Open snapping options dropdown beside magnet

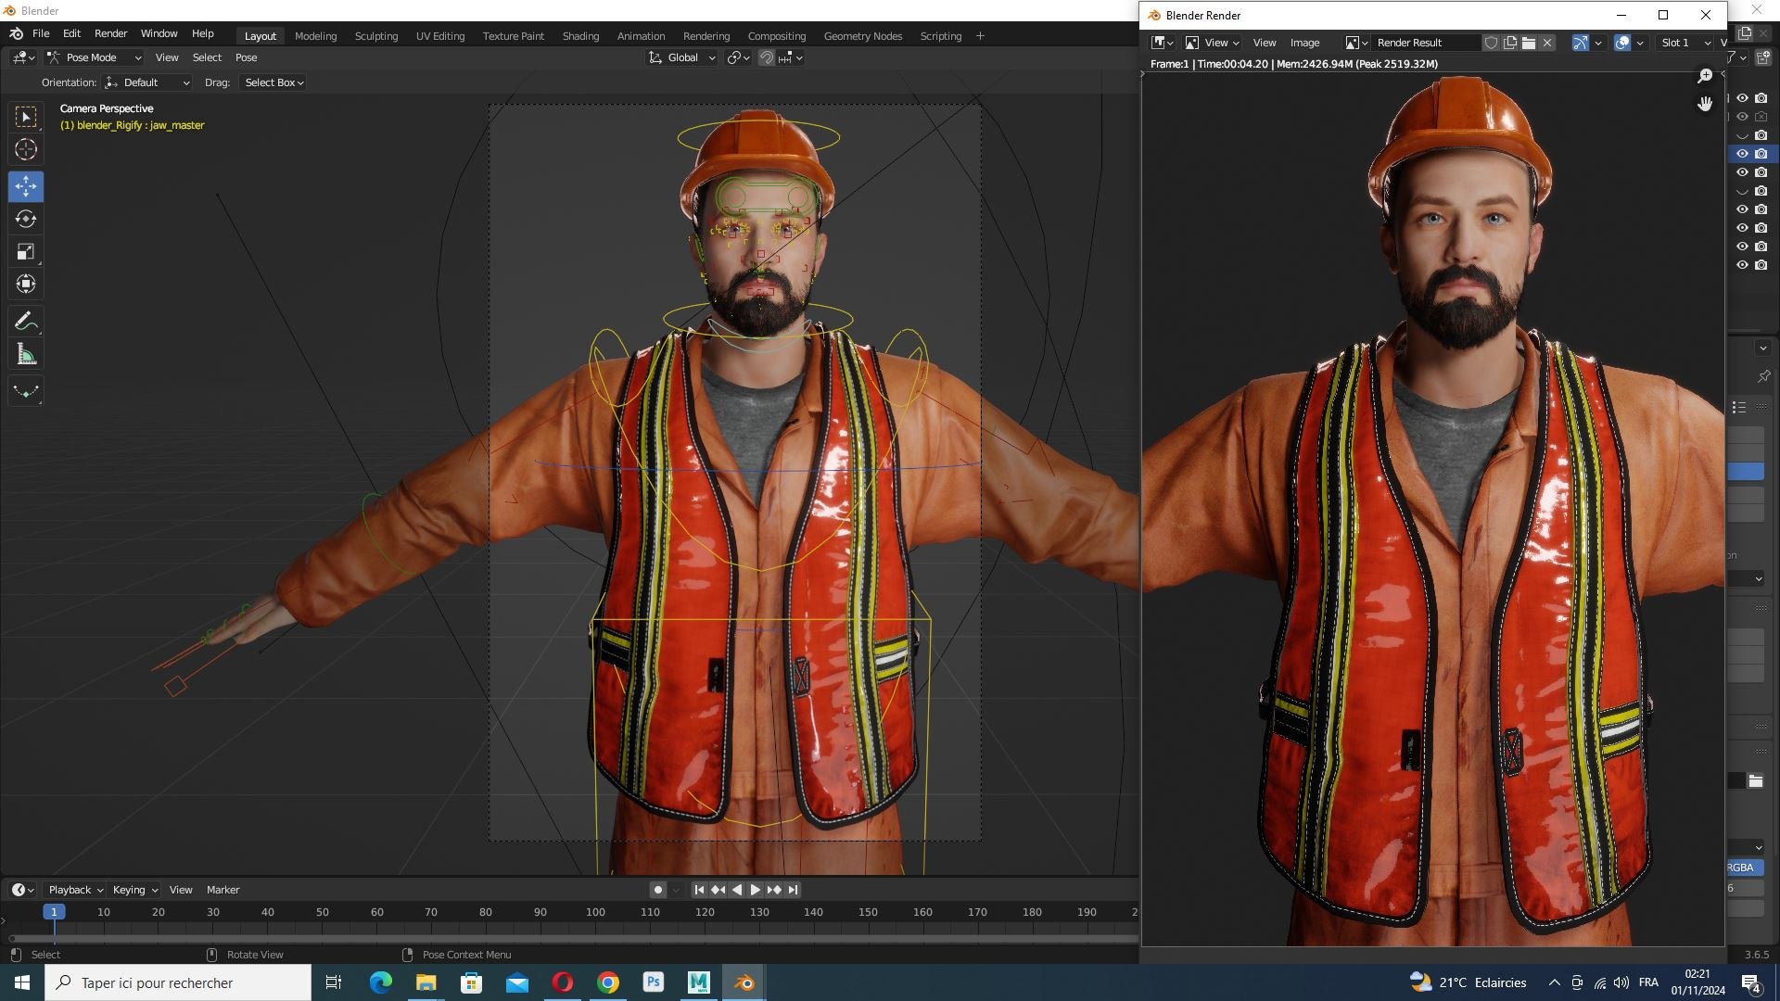pyautogui.click(x=791, y=57)
